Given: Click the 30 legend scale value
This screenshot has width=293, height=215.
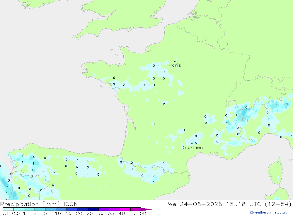Looking at the screenshot, I should click(100, 213).
